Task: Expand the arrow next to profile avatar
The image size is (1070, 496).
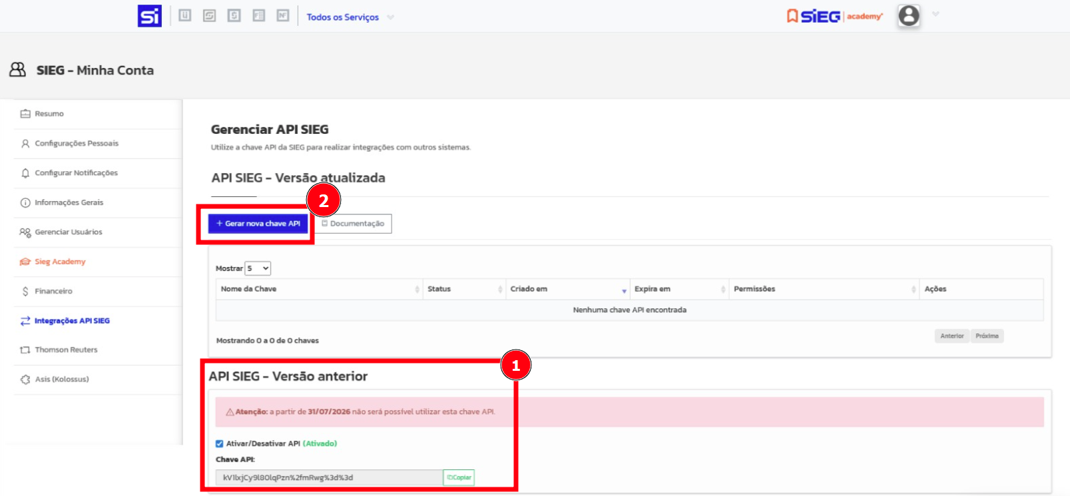Action: (936, 15)
